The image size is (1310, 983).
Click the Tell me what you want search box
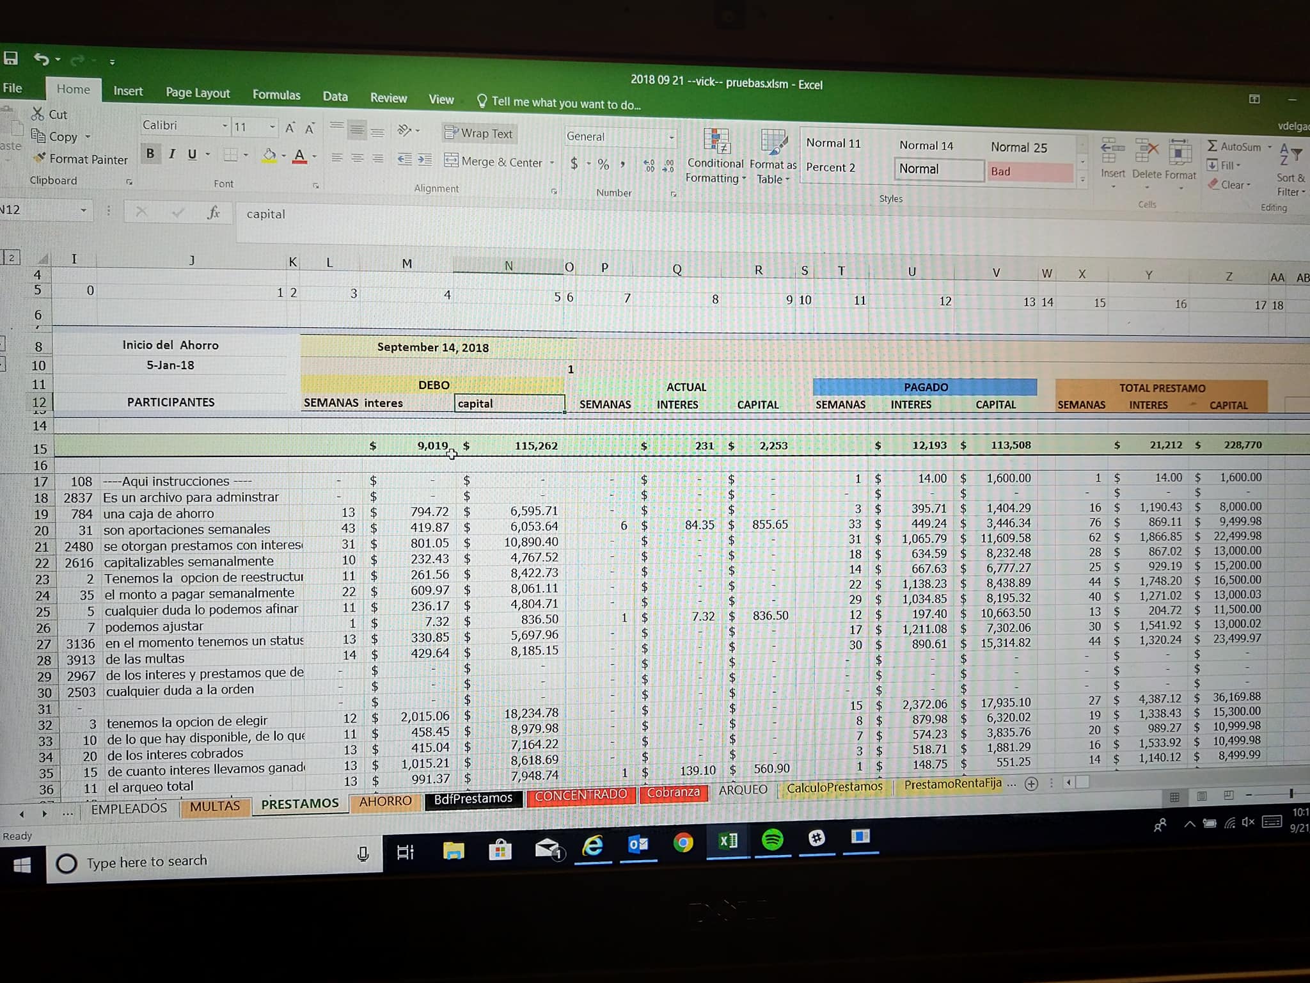point(560,102)
